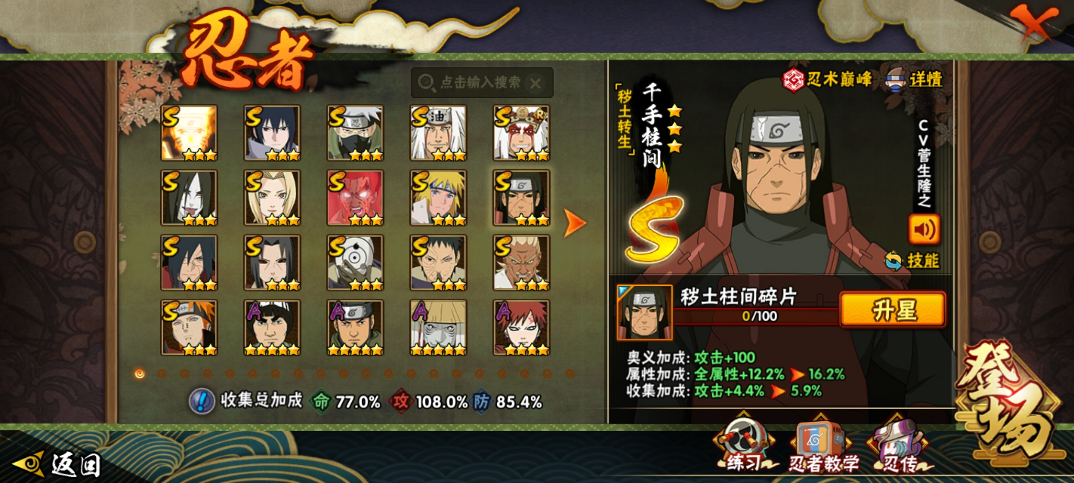The image size is (1074, 483).
Task: Jump to the last page indicator dot
Action: pyautogui.click(x=570, y=373)
